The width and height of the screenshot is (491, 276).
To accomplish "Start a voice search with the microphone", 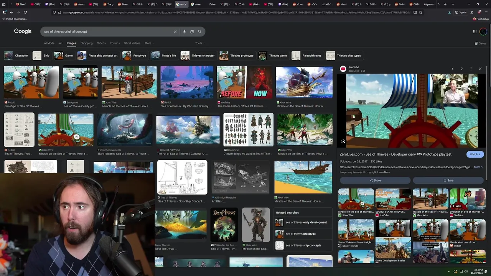I will [185, 31].
